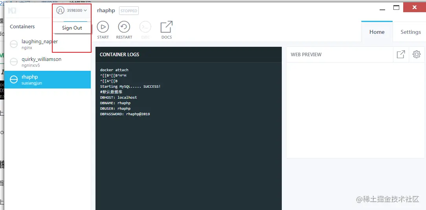Screen dimensions: 426x210
Task: Select the laughing_napier container
Action: pos(48,44)
